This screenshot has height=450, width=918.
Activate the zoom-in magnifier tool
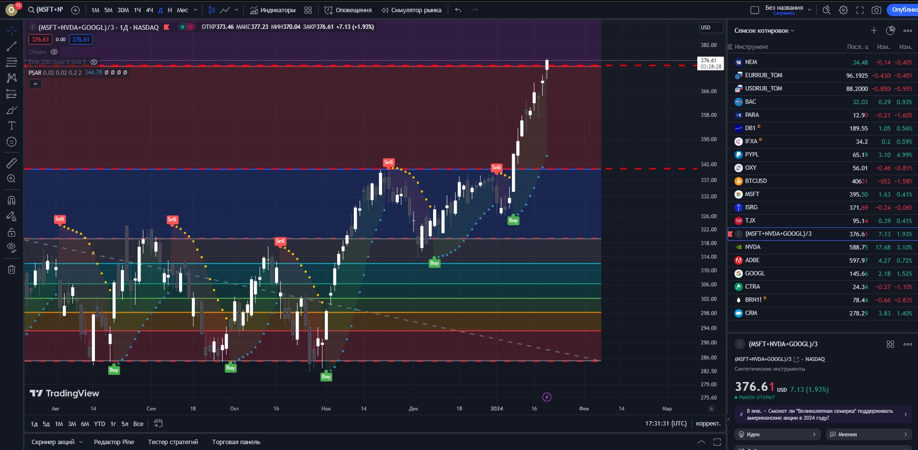click(12, 179)
